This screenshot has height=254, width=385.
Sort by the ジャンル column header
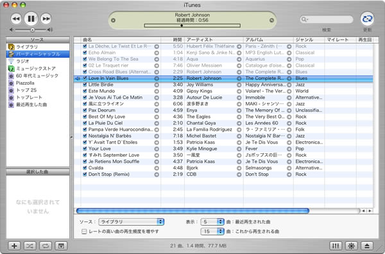[x=309, y=40]
